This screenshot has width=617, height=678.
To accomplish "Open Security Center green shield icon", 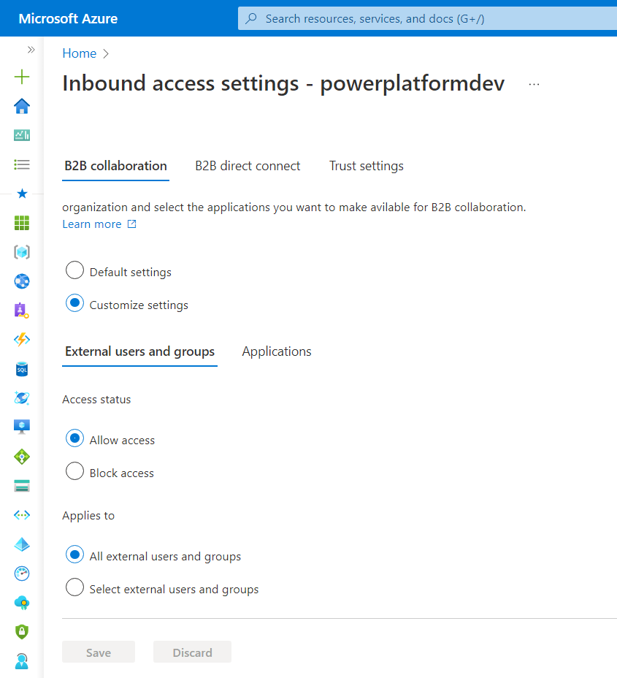I will (22, 632).
